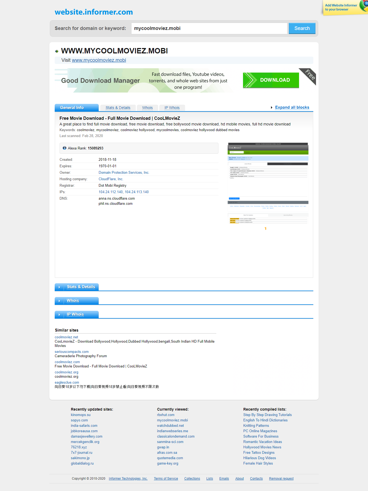368x491 pixels.
Task: Open the CloudFlare, Inc. hosting link
Action: click(111, 179)
